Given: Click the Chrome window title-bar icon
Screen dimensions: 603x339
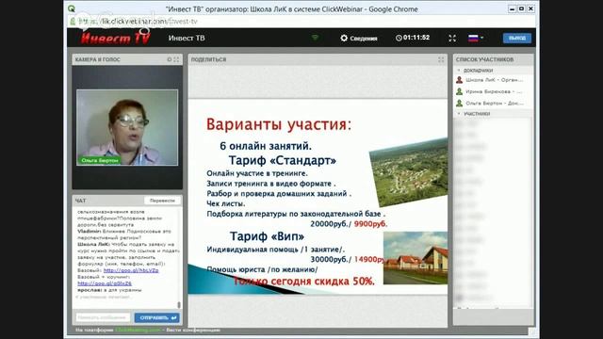Looking at the screenshot, I should coord(72,8).
